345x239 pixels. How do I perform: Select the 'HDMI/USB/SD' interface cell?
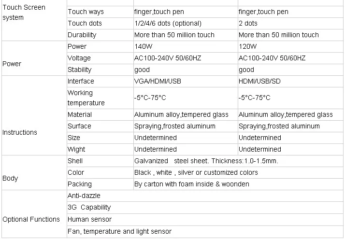pos(290,81)
